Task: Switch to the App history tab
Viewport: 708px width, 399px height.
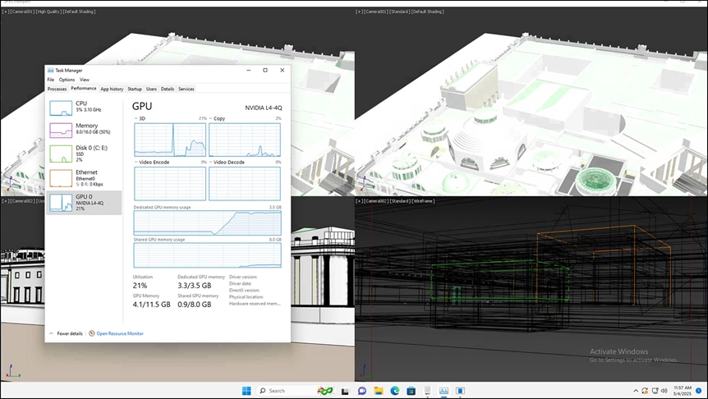Action: pyautogui.click(x=112, y=89)
